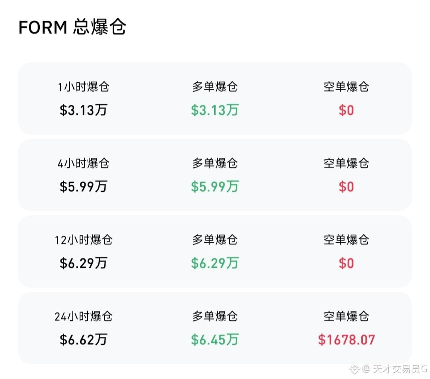The image size is (430, 379).
Task: Click the 4-hour short liquidation $0 value
Action: 346,187
